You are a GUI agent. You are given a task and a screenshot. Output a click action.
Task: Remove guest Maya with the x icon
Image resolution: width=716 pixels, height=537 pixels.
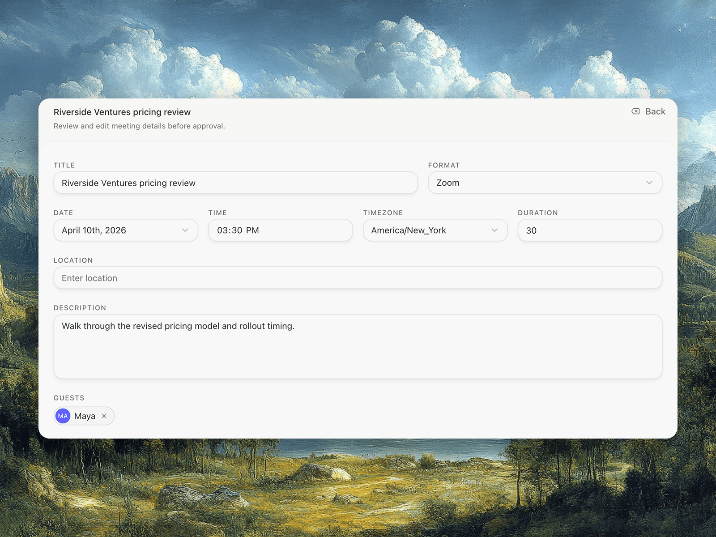click(104, 416)
